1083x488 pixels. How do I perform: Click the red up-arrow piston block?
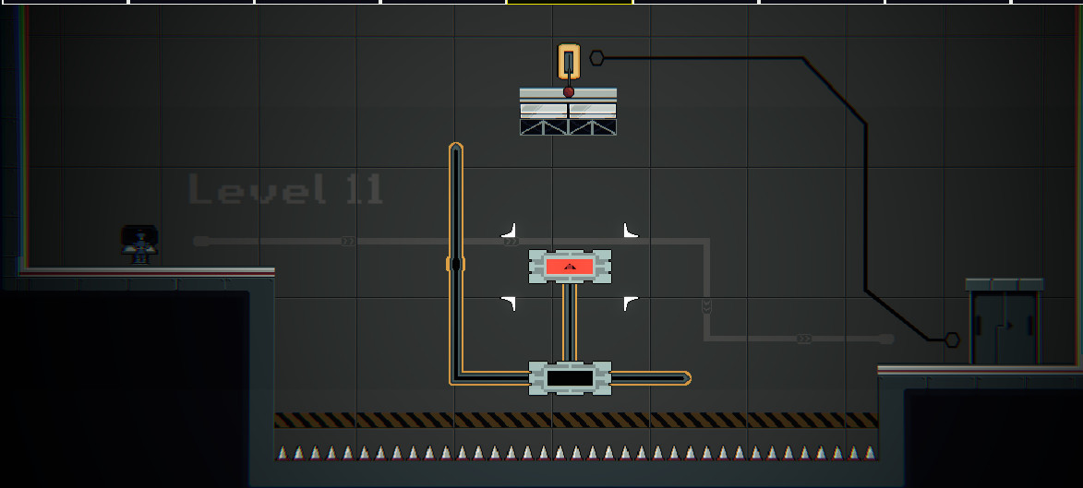[x=570, y=267]
